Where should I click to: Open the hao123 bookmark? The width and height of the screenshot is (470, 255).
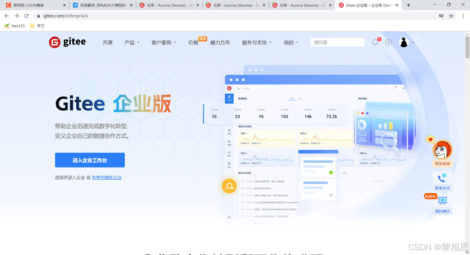point(14,26)
